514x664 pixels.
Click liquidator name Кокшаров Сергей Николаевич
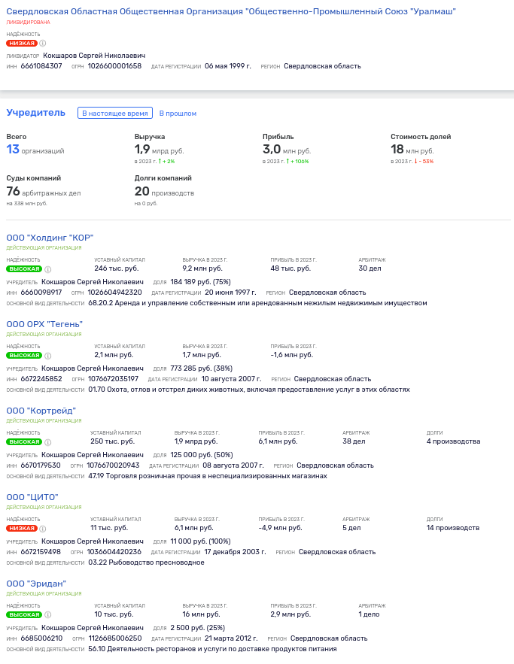click(94, 56)
